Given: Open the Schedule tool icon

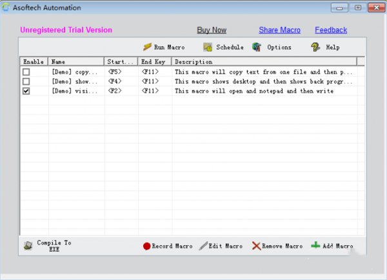Looking at the screenshot, I should (208, 47).
